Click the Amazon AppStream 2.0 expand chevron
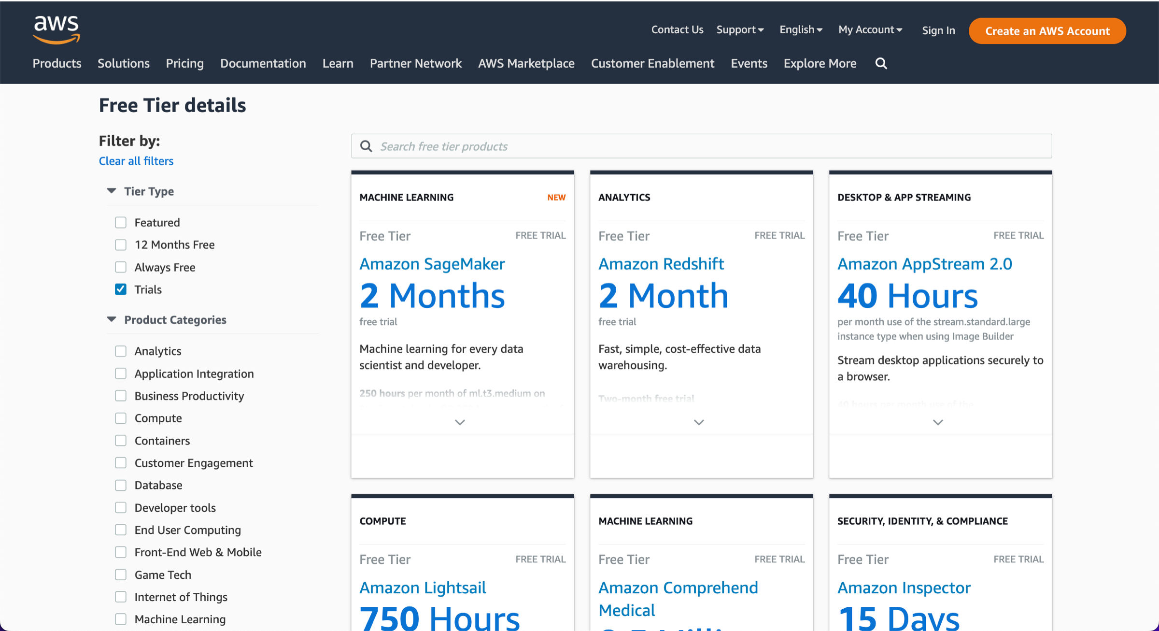 pyautogui.click(x=938, y=421)
